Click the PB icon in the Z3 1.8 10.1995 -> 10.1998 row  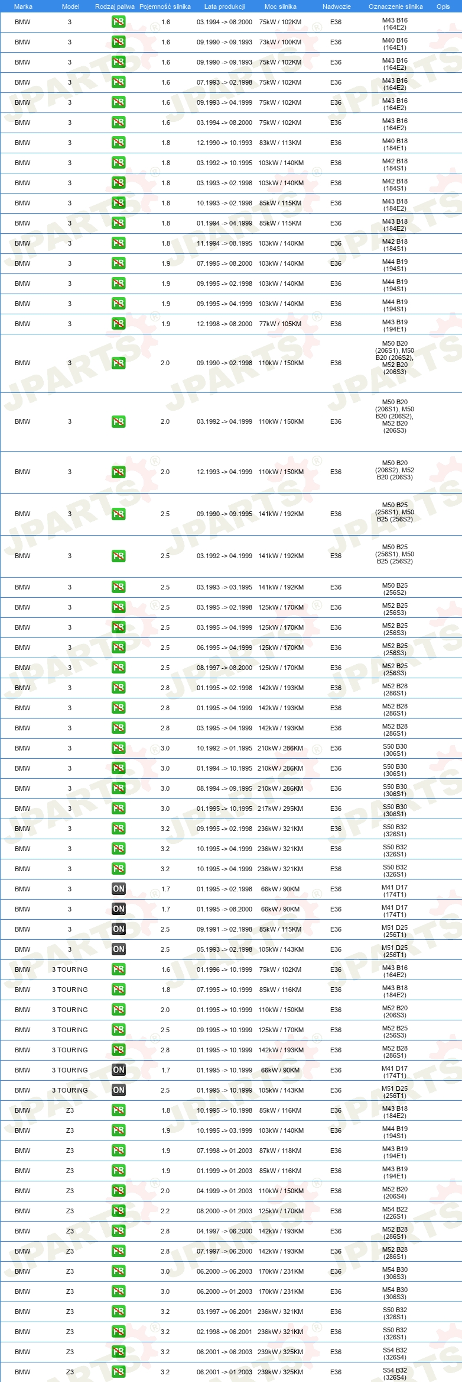(x=118, y=1110)
